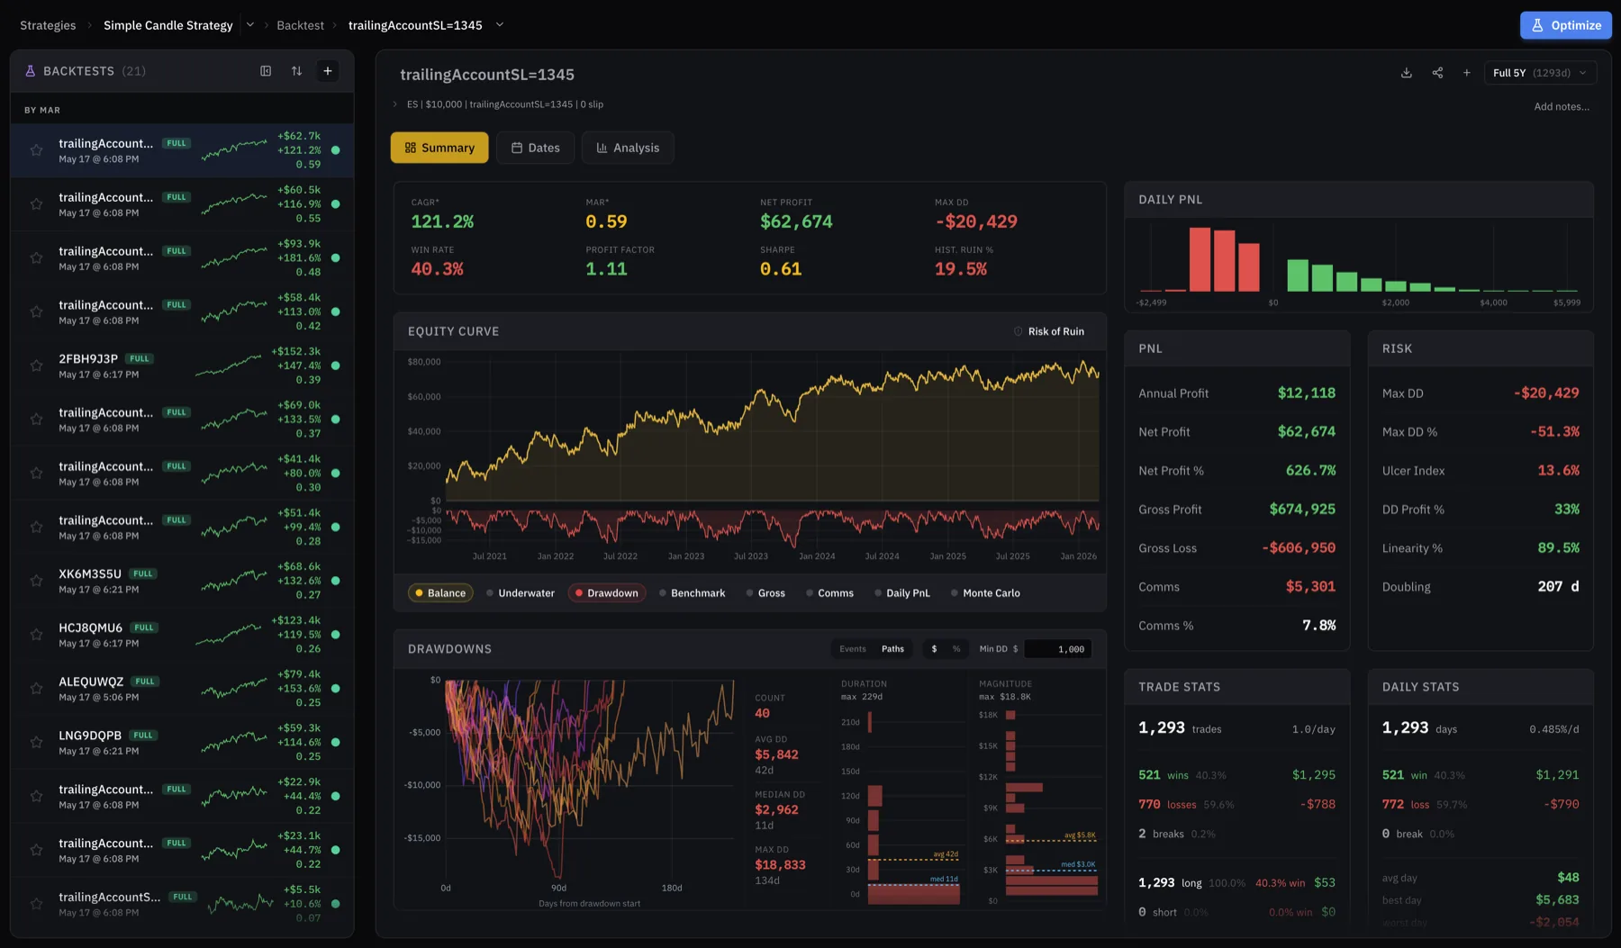Click the Max DD -$20,429 summary value
The image size is (1621, 948).
point(976,221)
